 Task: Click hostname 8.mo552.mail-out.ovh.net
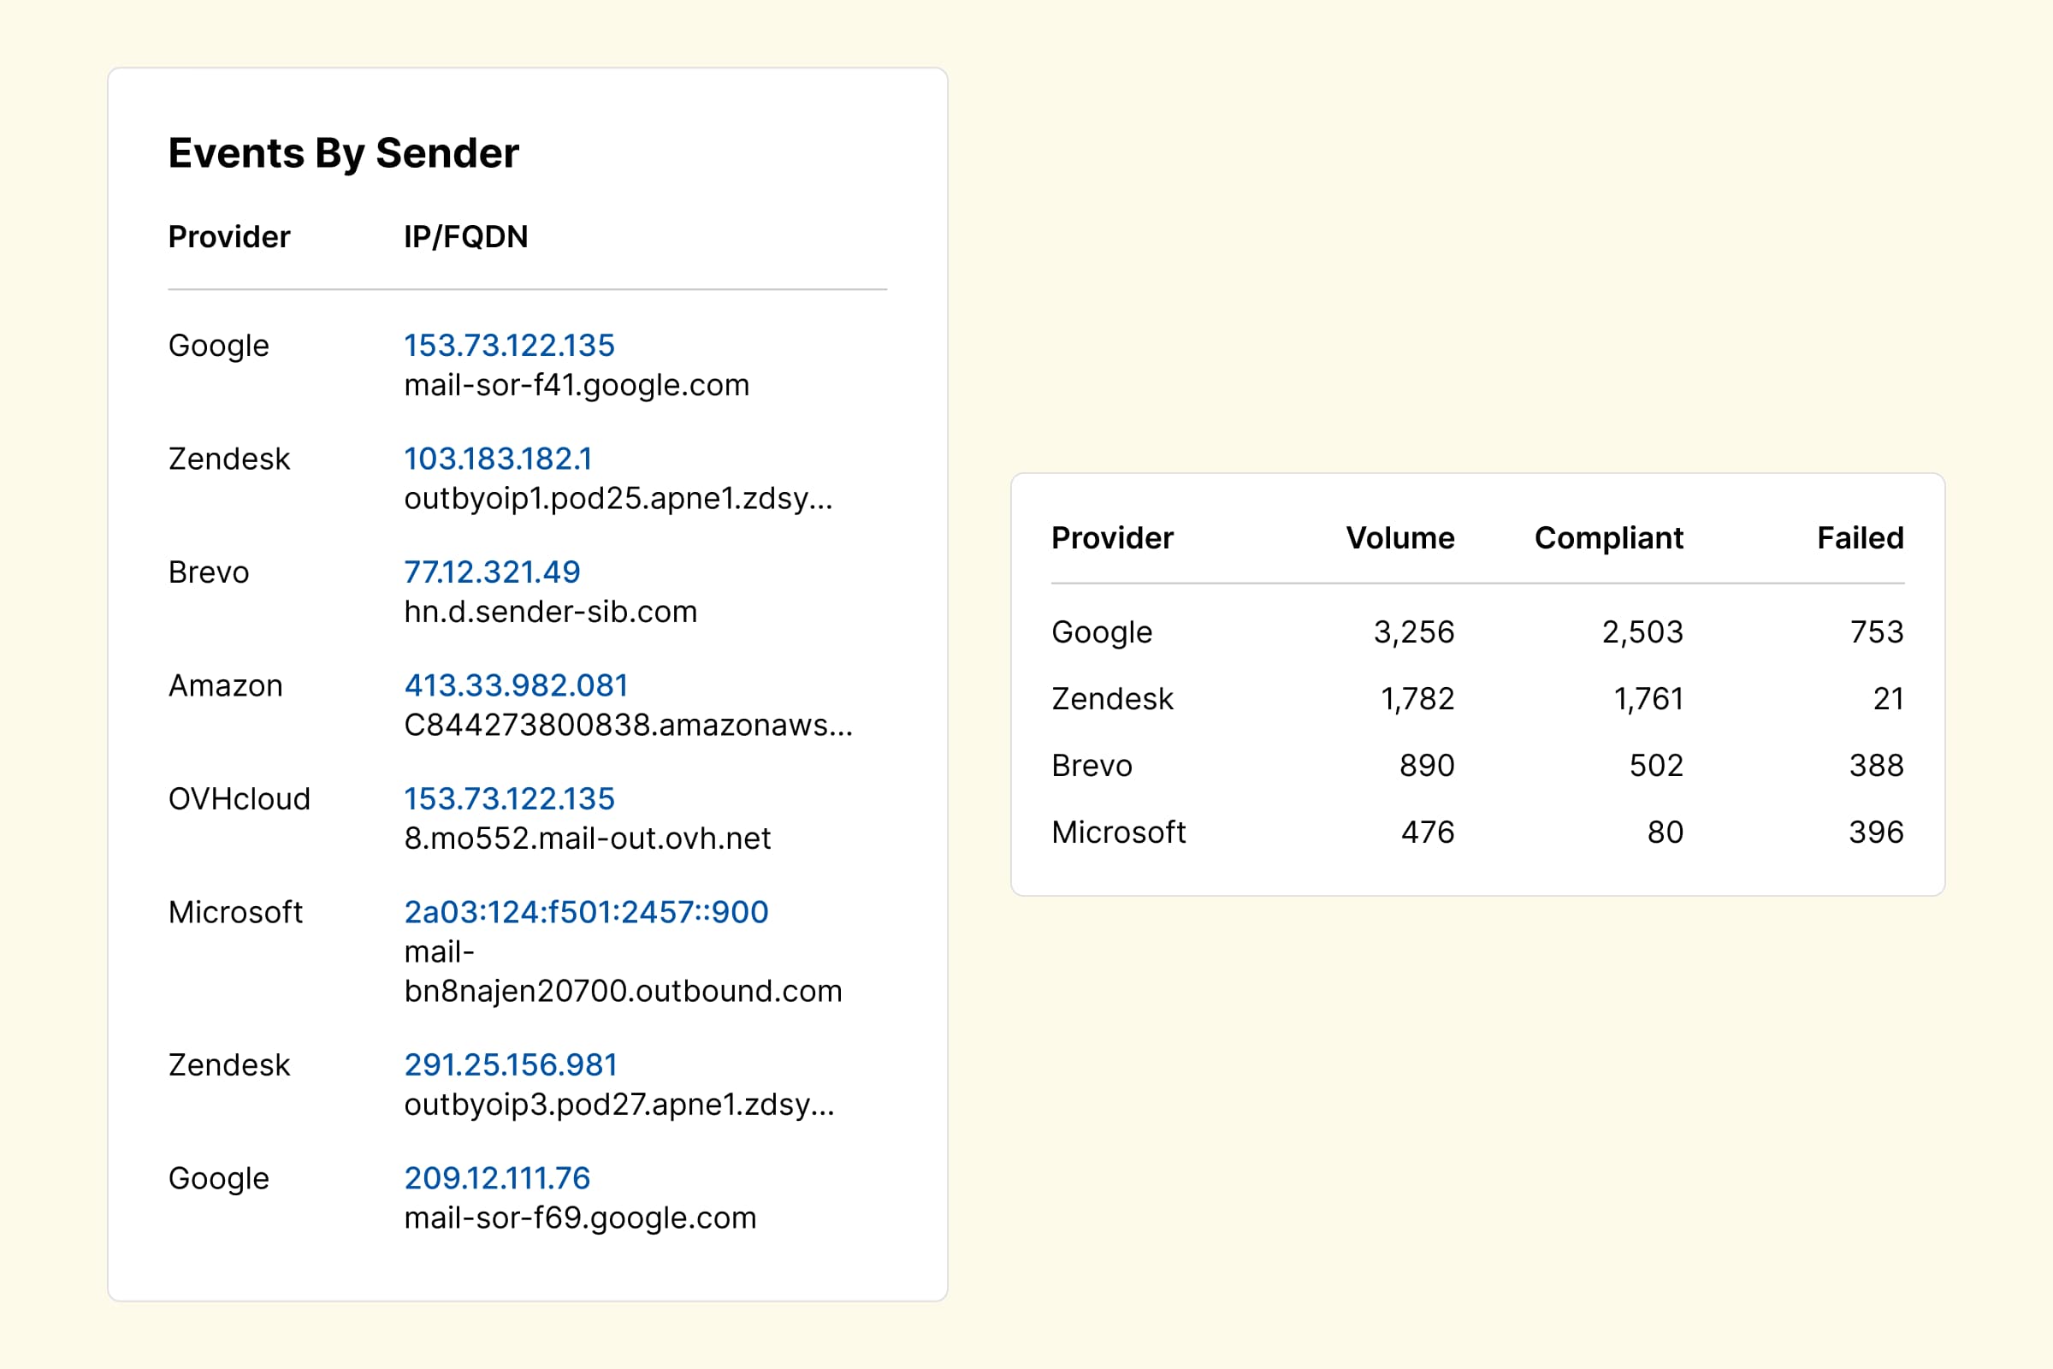coord(587,839)
